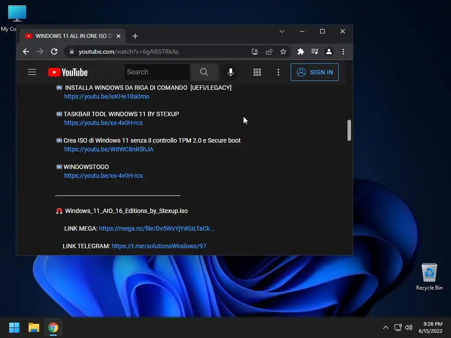Click the Chrome taskbar icon
Viewport: 451px width, 338px height.
53,327
